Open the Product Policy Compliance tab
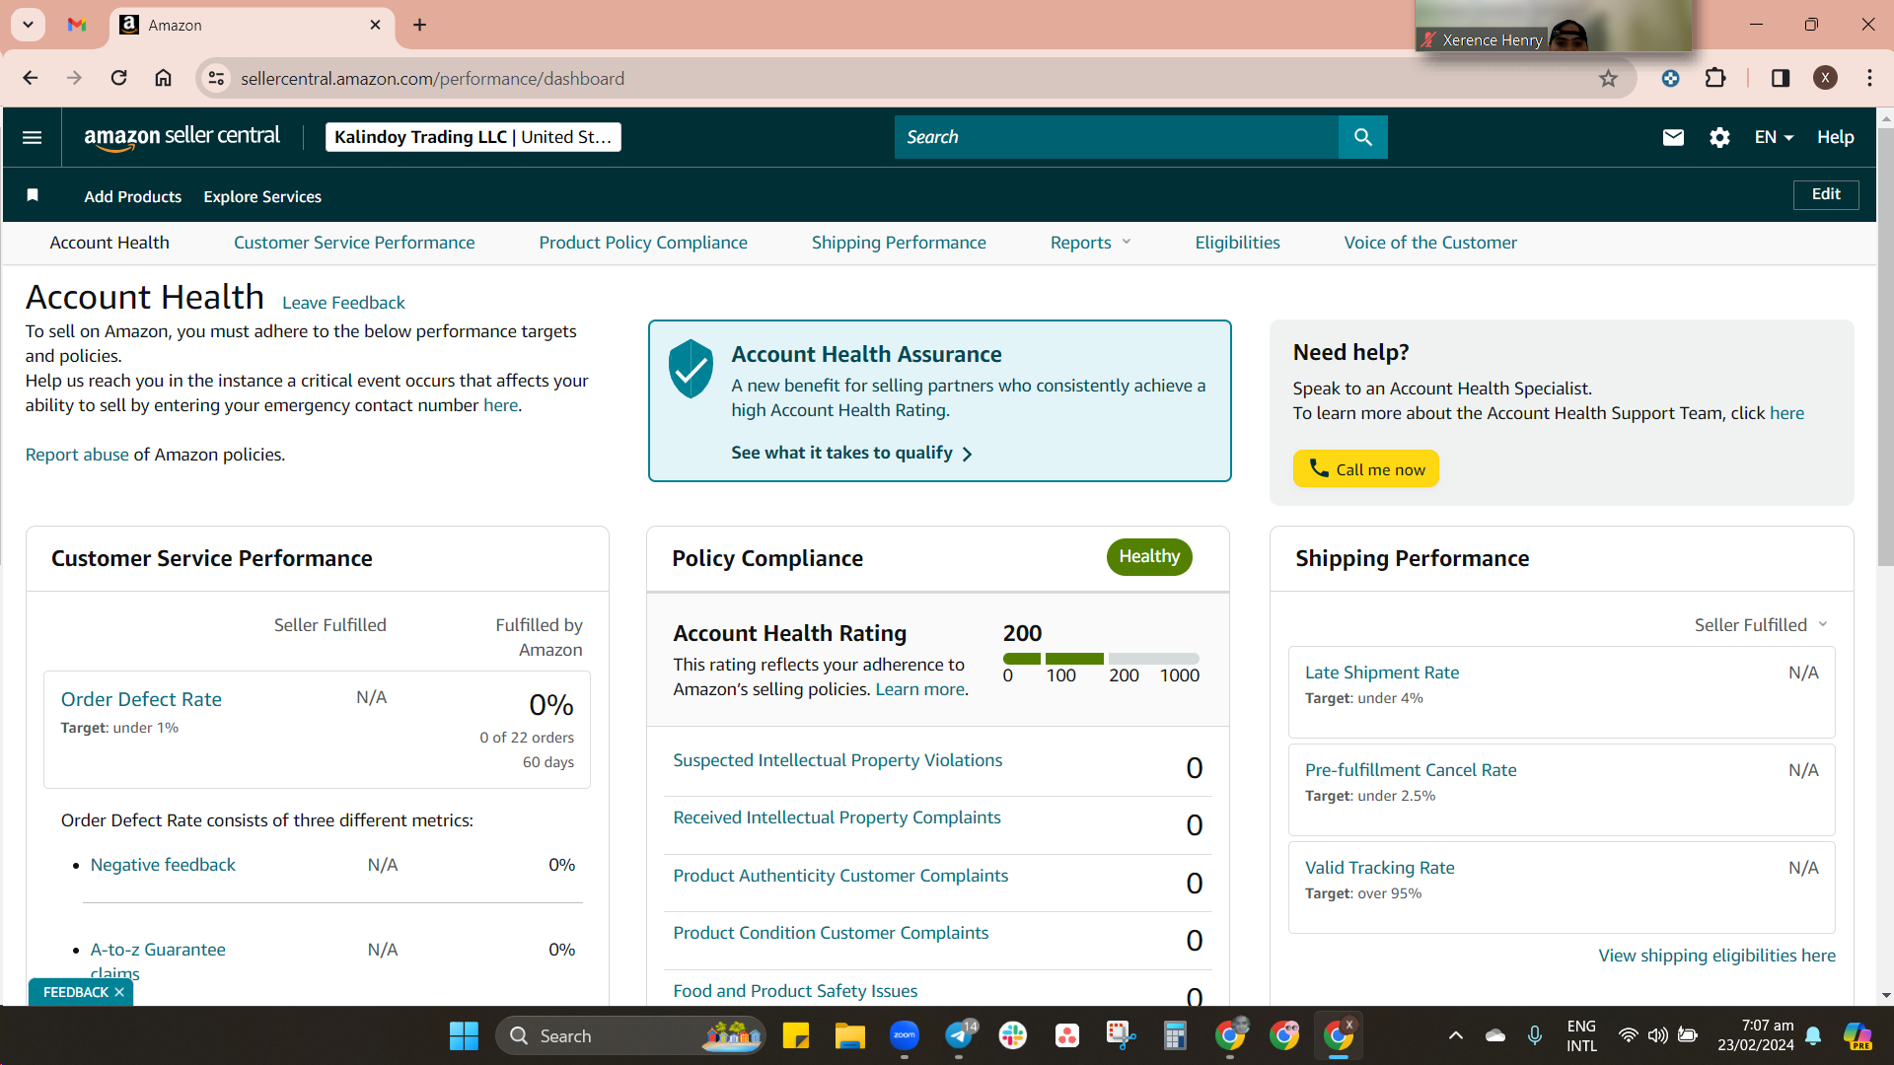 point(643,243)
